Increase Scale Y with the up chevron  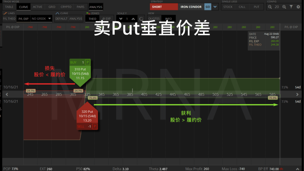click(x=133, y=19)
